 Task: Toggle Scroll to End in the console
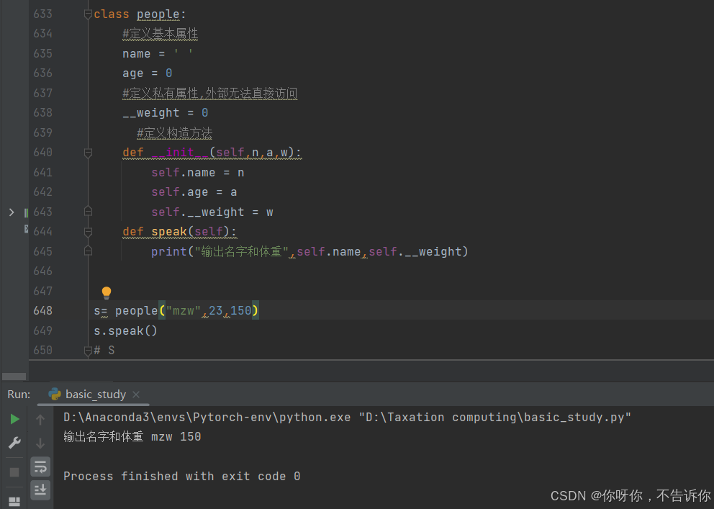(x=40, y=490)
